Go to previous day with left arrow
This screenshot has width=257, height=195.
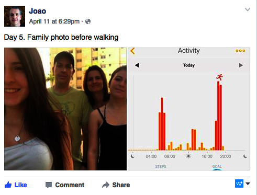coord(137,65)
